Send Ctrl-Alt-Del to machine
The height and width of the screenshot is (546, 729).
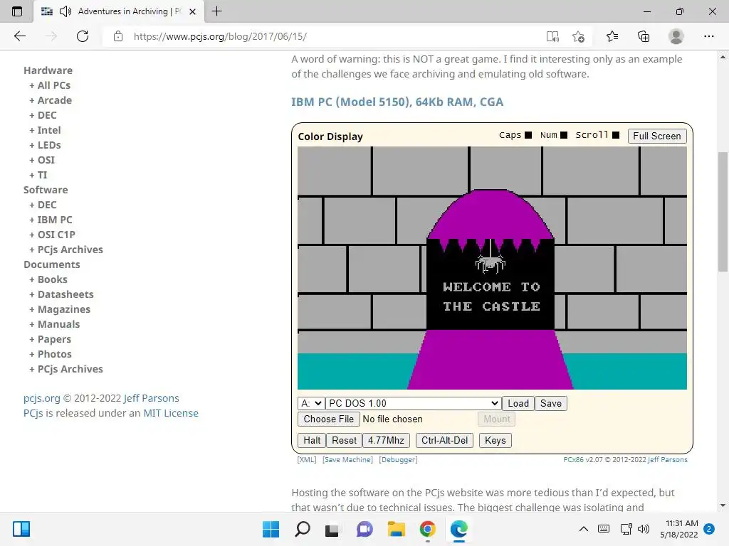point(444,440)
